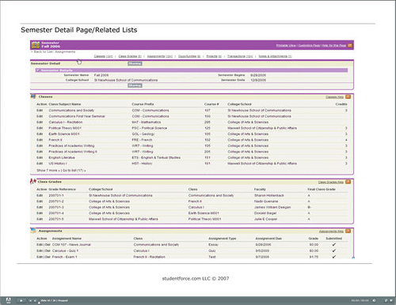Open the Classes Help link
This screenshot has width=396, height=305.
coord(335,97)
